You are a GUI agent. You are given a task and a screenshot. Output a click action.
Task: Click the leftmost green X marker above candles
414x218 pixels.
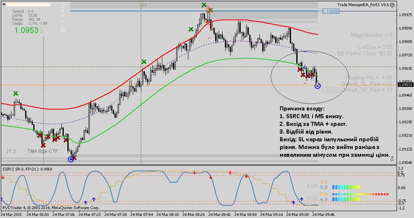click(15, 93)
